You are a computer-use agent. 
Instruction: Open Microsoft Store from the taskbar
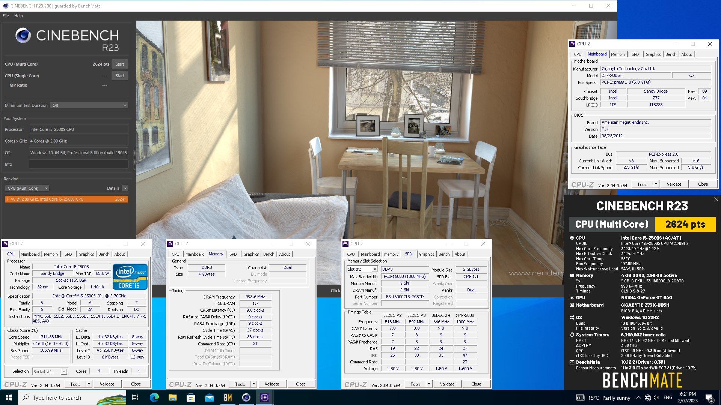(x=191, y=397)
